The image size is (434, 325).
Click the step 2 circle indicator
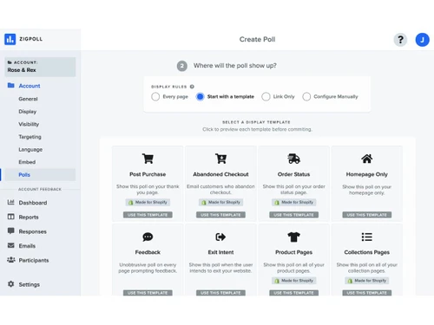(x=182, y=66)
